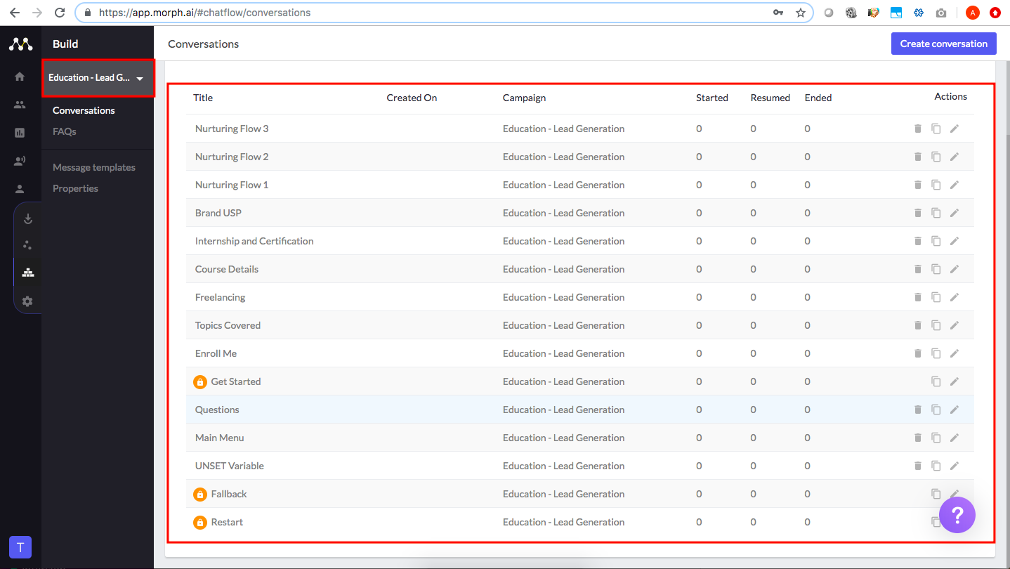Click the Questions conversation title

point(217,410)
